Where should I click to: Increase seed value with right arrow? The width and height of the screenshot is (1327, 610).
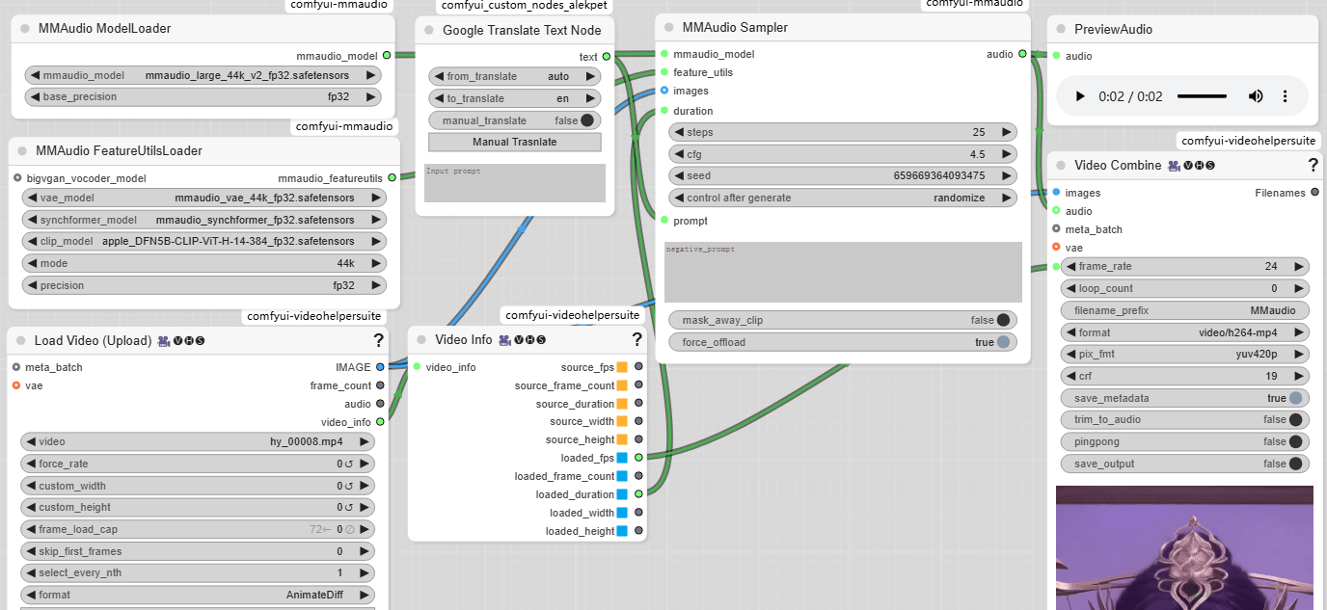point(1007,175)
